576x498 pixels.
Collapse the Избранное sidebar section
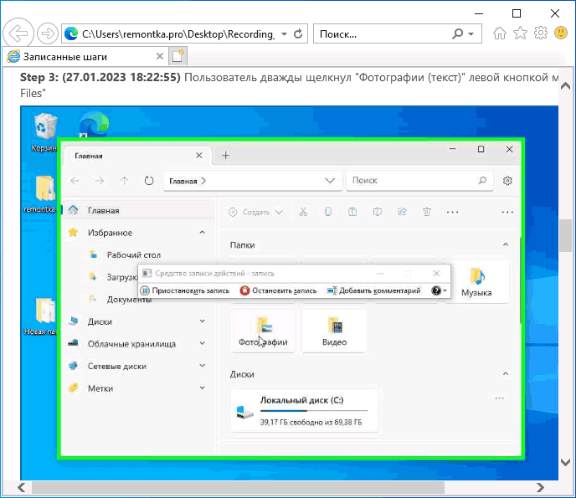point(202,233)
